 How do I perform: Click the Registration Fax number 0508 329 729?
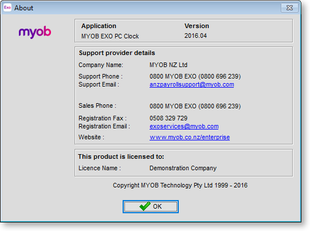click(168, 118)
